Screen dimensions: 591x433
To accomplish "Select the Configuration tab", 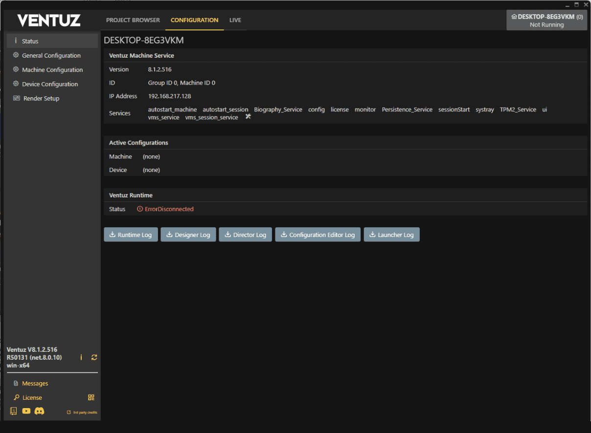I will (194, 20).
